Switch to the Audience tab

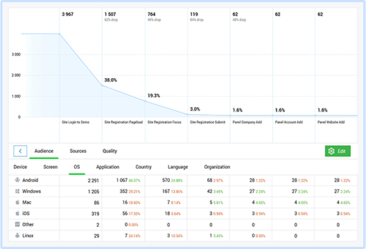pyautogui.click(x=44, y=151)
